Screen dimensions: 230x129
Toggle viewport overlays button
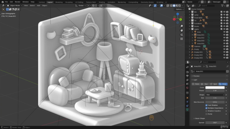click(161, 6)
